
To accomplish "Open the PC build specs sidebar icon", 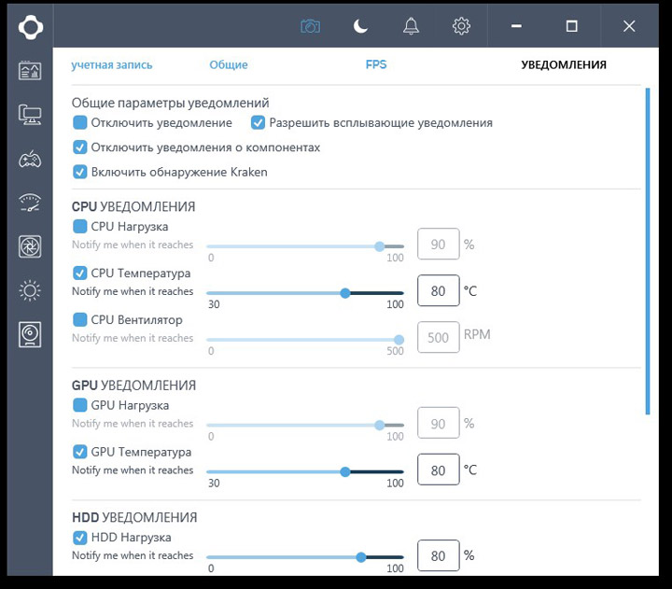I will pyautogui.click(x=30, y=115).
